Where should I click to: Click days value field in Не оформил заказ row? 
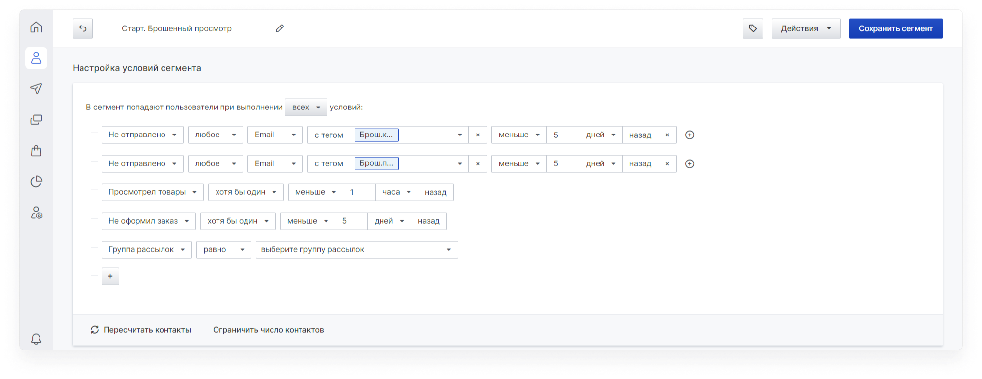pyautogui.click(x=351, y=221)
